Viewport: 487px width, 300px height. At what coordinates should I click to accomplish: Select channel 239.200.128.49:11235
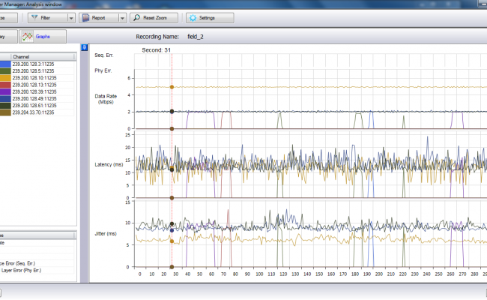[x=43, y=98]
